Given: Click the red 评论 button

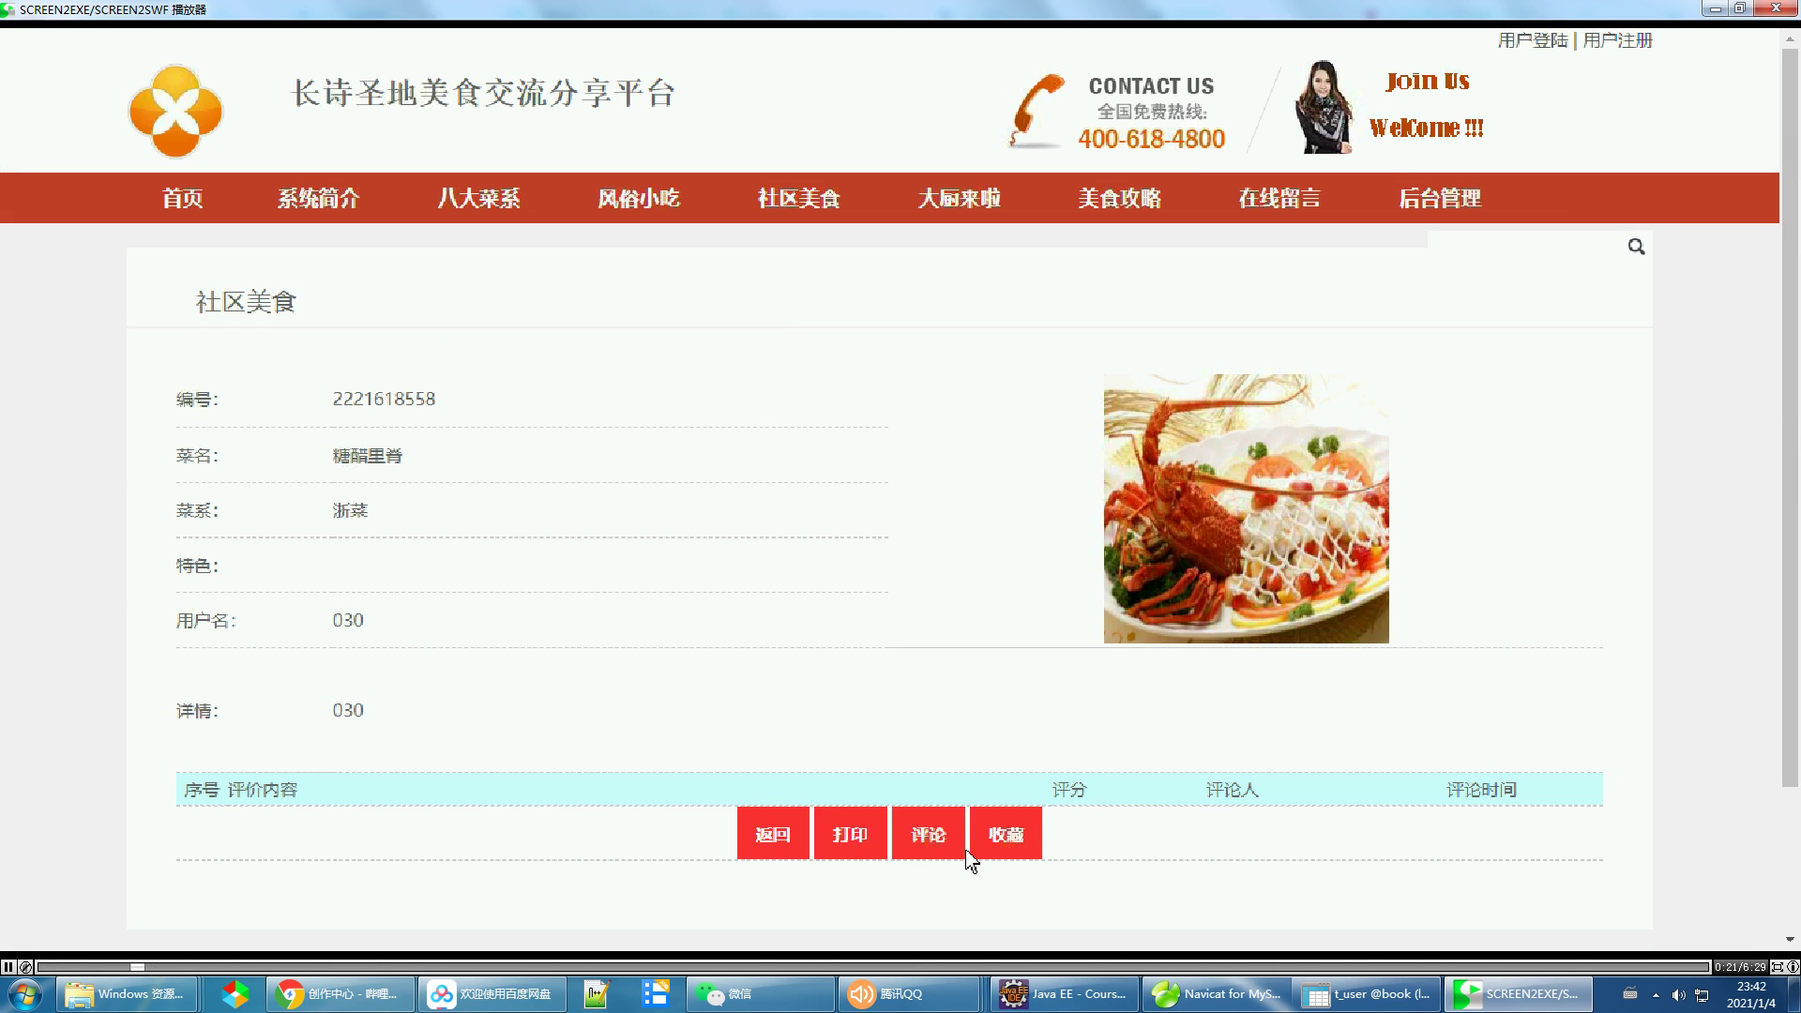Looking at the screenshot, I should tap(929, 833).
